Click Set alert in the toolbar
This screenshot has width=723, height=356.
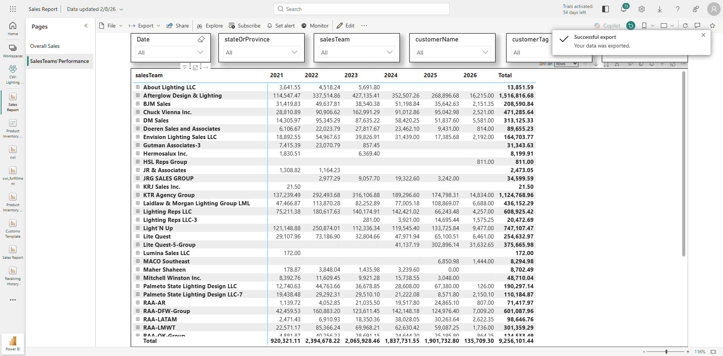(281, 26)
